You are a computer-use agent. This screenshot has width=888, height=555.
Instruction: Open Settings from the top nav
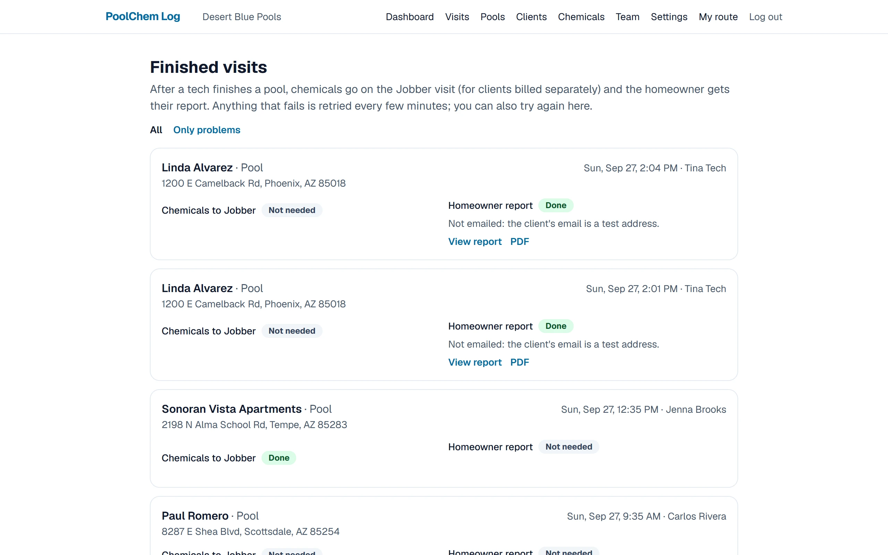tap(669, 17)
